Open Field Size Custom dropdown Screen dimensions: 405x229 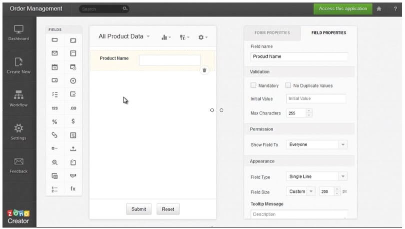(301, 191)
